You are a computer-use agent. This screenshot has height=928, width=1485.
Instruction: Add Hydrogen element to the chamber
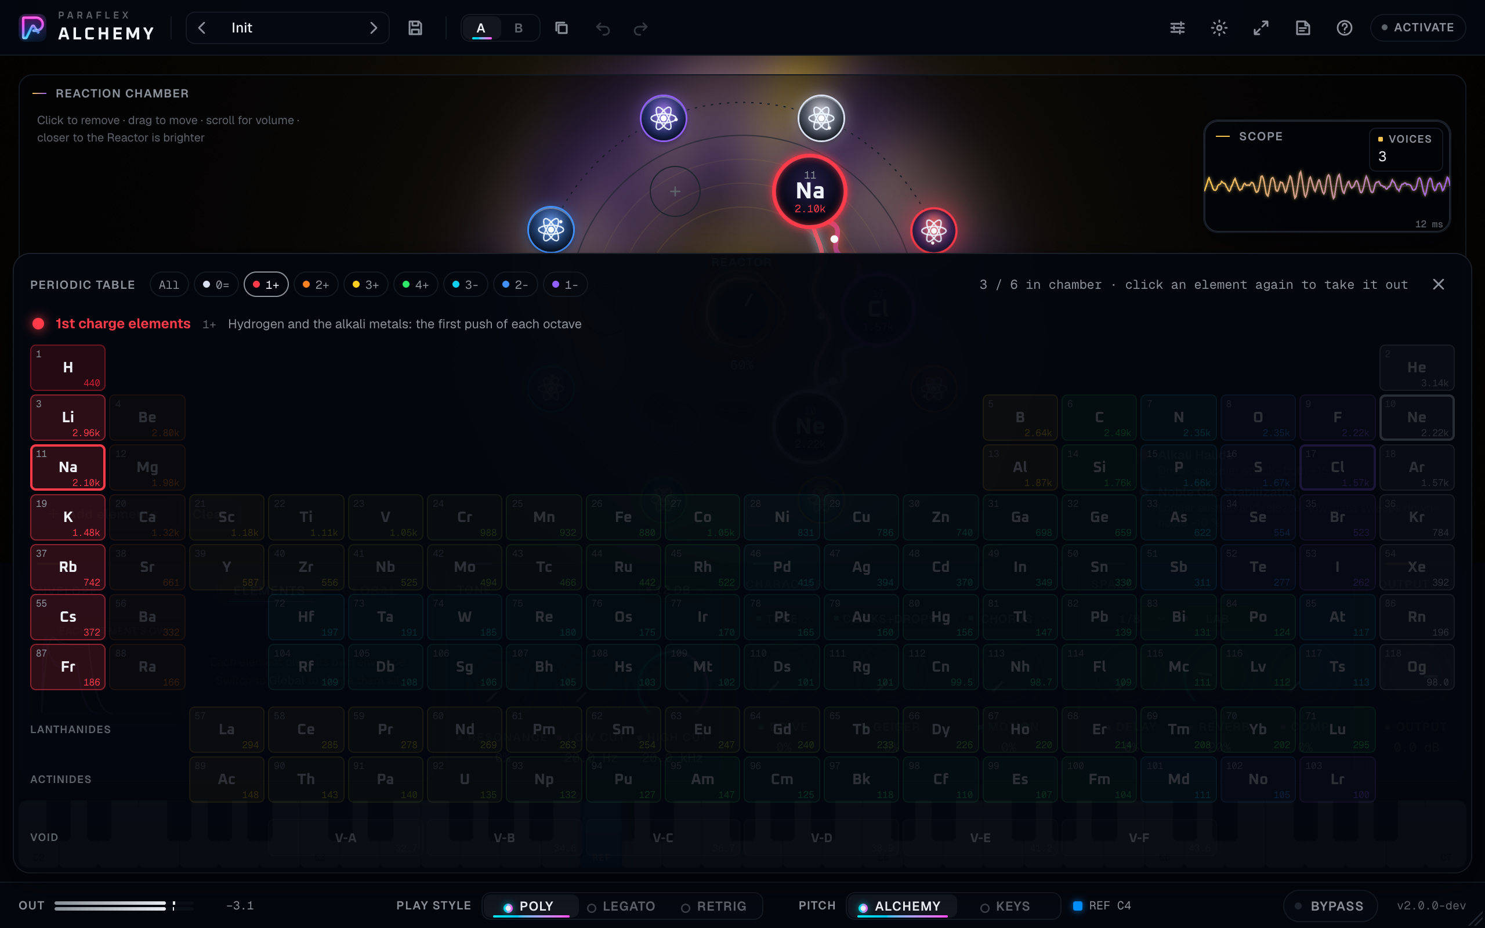pyautogui.click(x=67, y=368)
